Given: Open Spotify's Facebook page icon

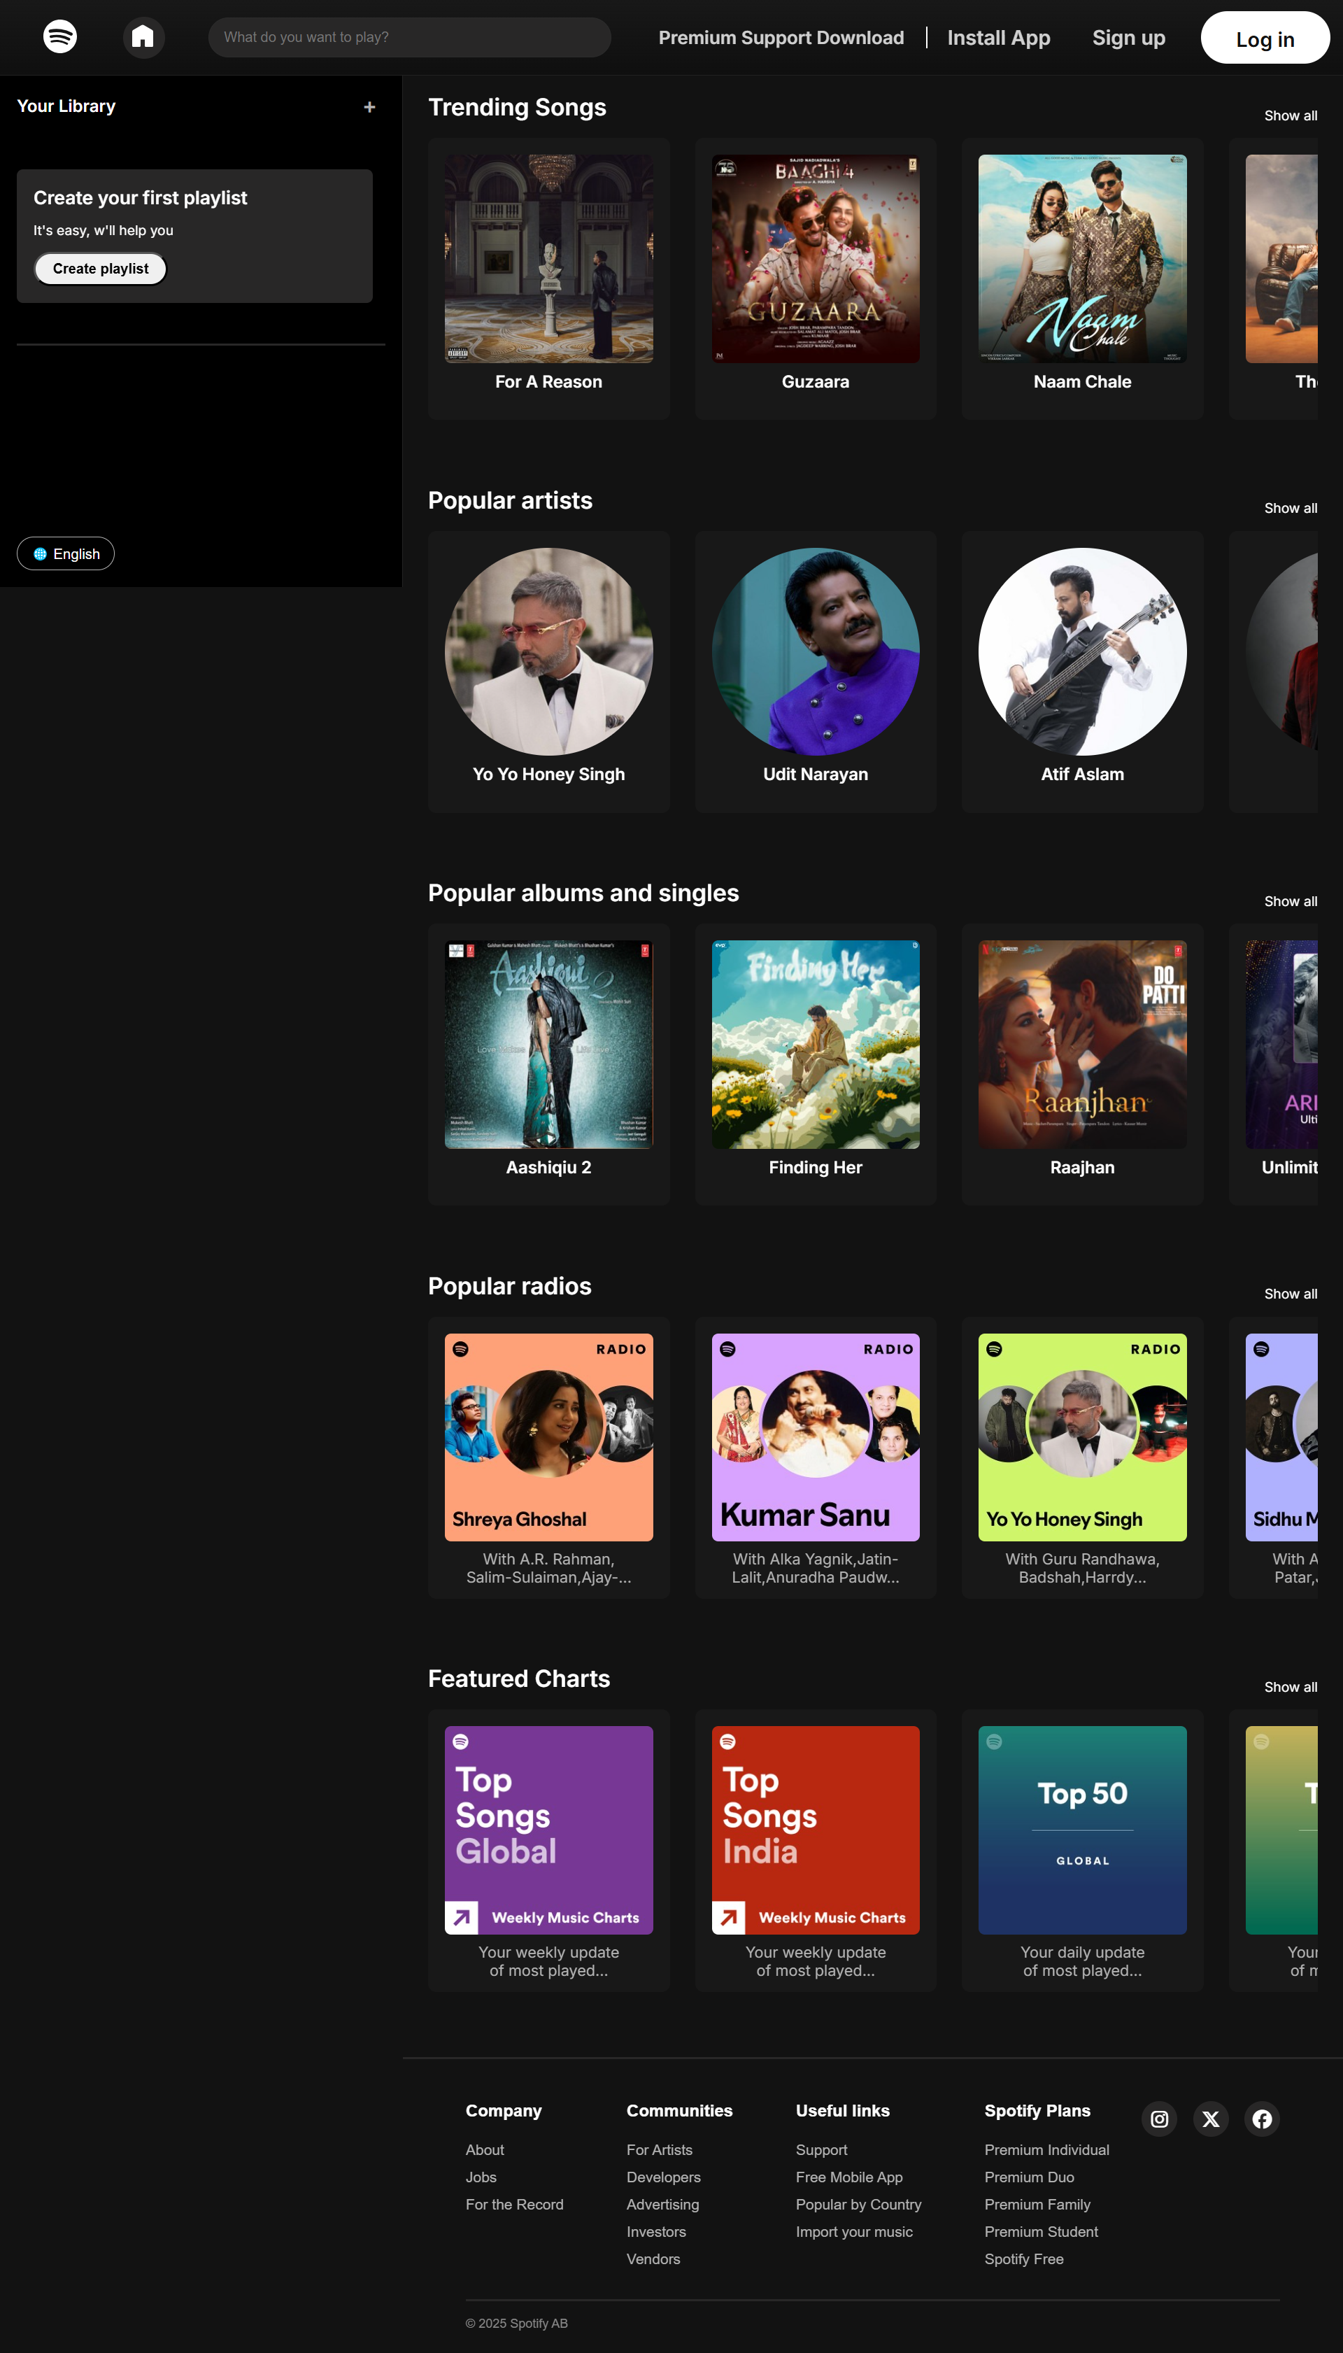Looking at the screenshot, I should pyautogui.click(x=1262, y=2119).
